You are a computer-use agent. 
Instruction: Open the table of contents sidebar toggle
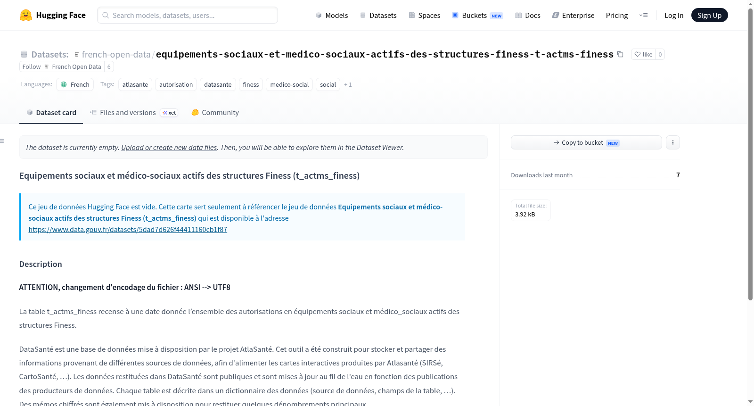pyautogui.click(x=2, y=141)
